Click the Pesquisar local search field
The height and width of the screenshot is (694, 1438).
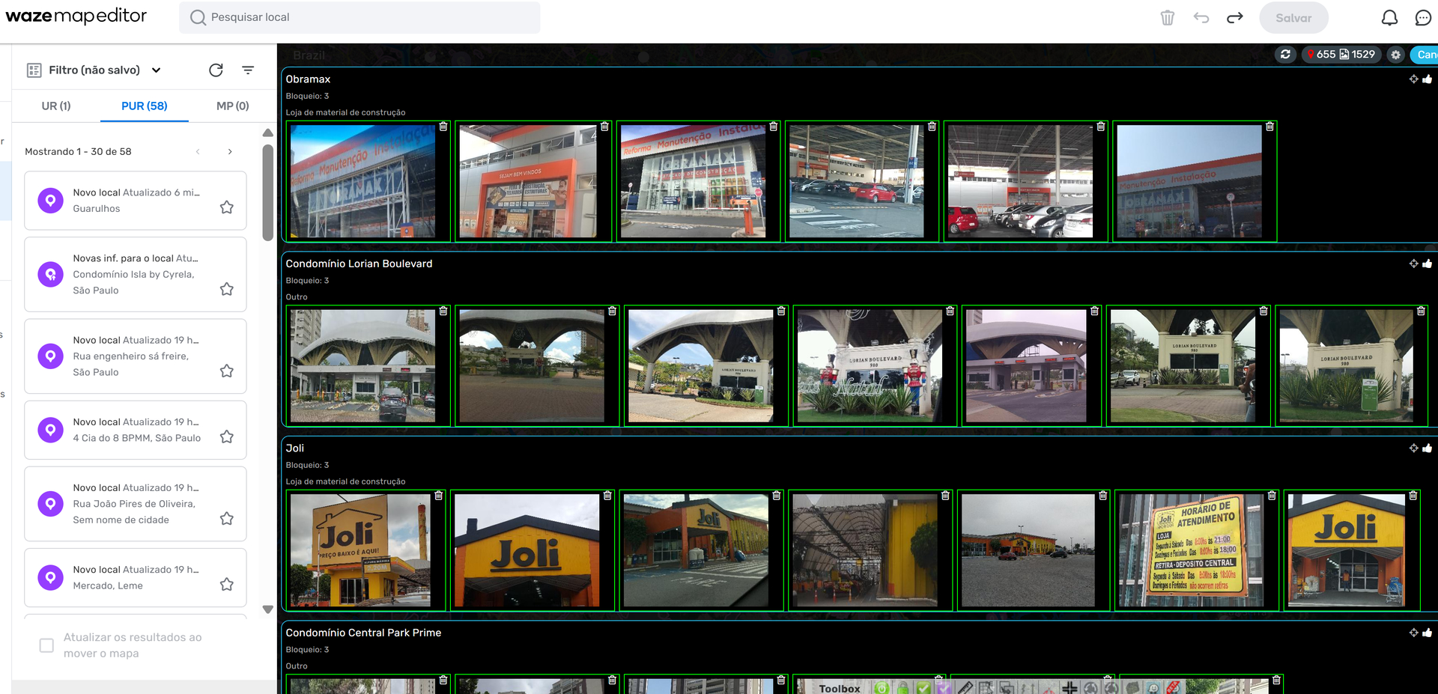[x=359, y=17]
